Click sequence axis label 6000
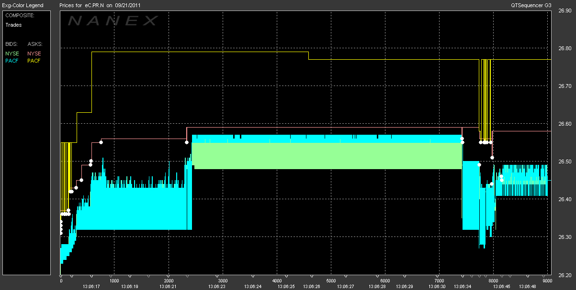576x290 pixels. pyautogui.click(x=385, y=281)
